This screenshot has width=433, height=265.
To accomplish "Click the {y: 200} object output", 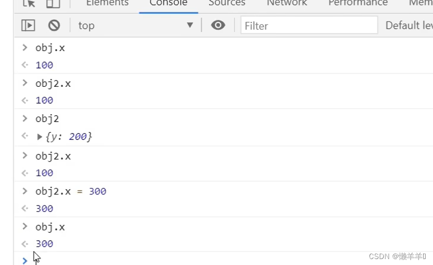I will [x=69, y=136].
